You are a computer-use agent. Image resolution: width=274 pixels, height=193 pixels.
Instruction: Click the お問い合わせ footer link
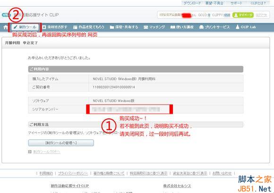222,173
